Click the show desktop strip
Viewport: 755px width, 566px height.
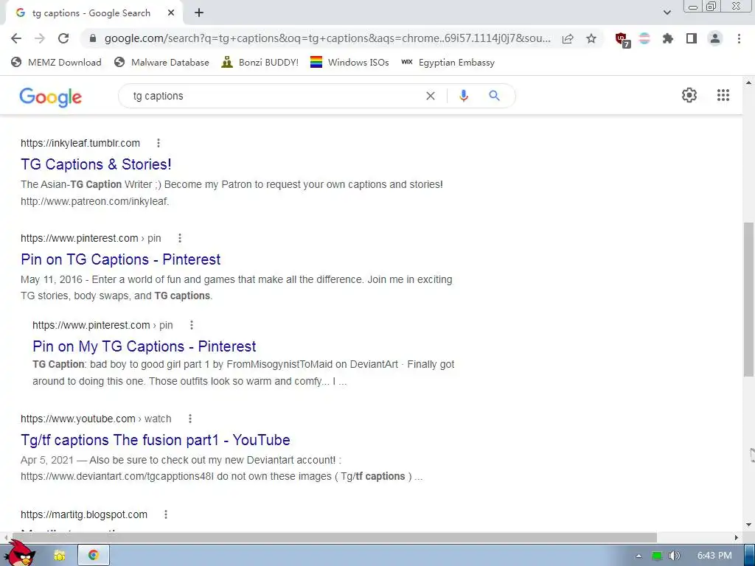(x=749, y=556)
